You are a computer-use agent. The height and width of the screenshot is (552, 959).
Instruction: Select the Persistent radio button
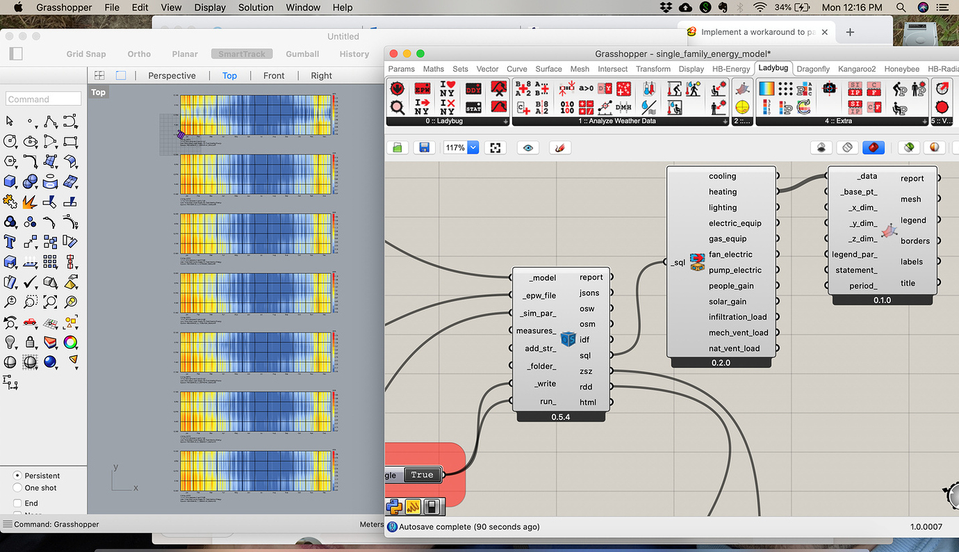[x=17, y=476]
